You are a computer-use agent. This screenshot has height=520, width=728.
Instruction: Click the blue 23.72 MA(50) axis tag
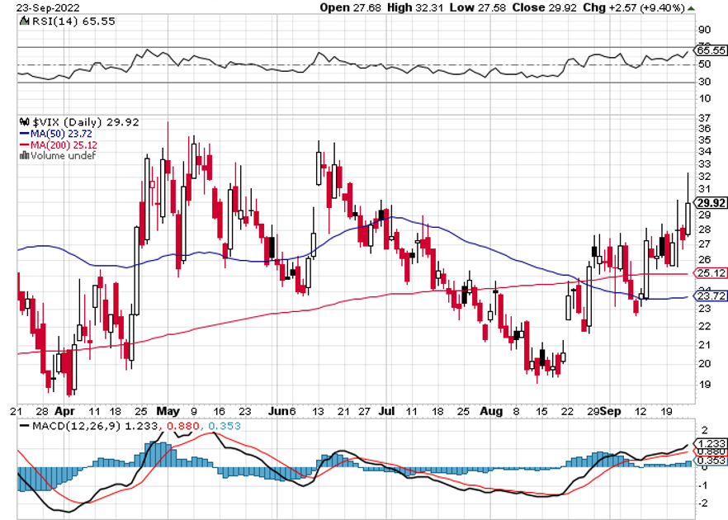[711, 296]
